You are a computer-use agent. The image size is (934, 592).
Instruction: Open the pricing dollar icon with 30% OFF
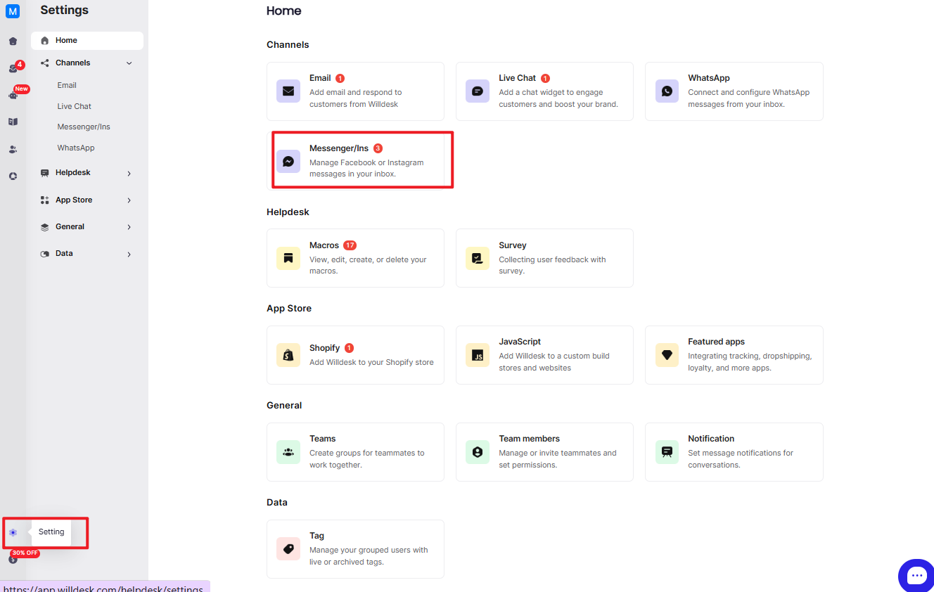(x=13, y=559)
